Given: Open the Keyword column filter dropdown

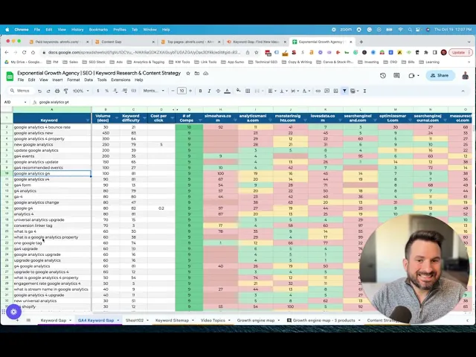Looking at the screenshot, I should [x=88, y=120].
